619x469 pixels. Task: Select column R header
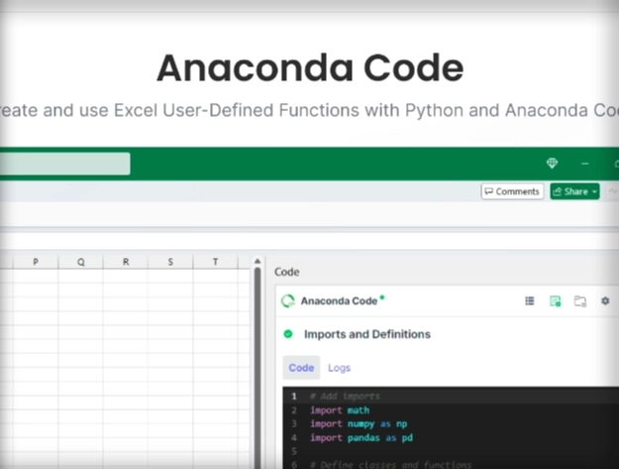(126, 262)
